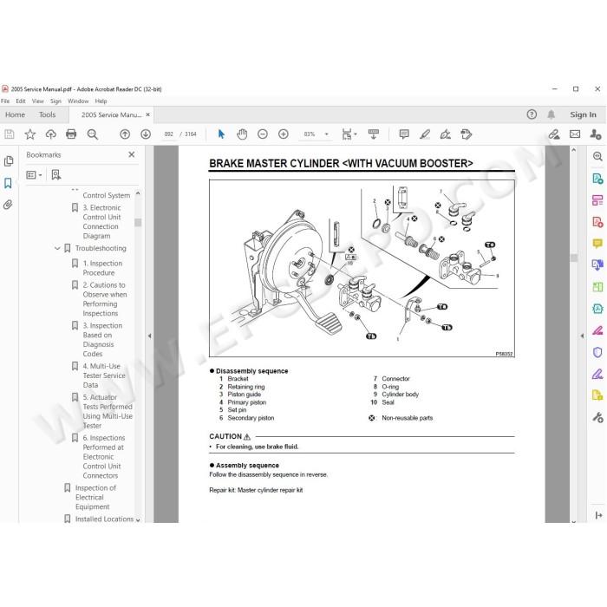Go to next page arrow
This screenshot has height=607, width=607.
146,134
